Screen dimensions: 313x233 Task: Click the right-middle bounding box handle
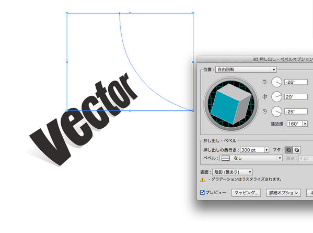coord(193,62)
